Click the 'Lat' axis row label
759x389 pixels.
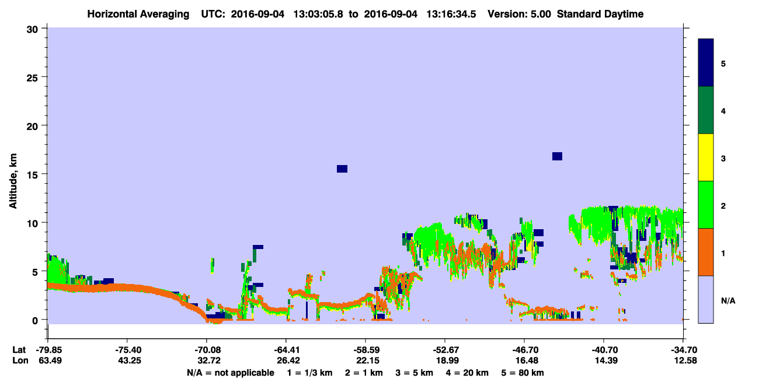[19, 349]
